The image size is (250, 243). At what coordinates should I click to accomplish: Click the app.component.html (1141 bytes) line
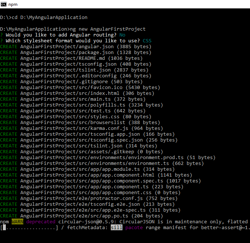click(96, 175)
